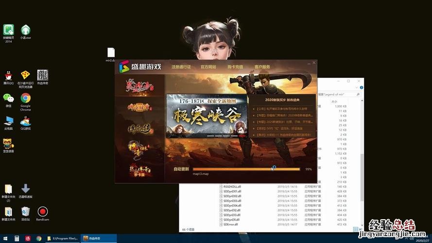Viewport: 432px width, 243px height.
Task: Select the 微信 WeChat desktop icon
Action: point(8,99)
